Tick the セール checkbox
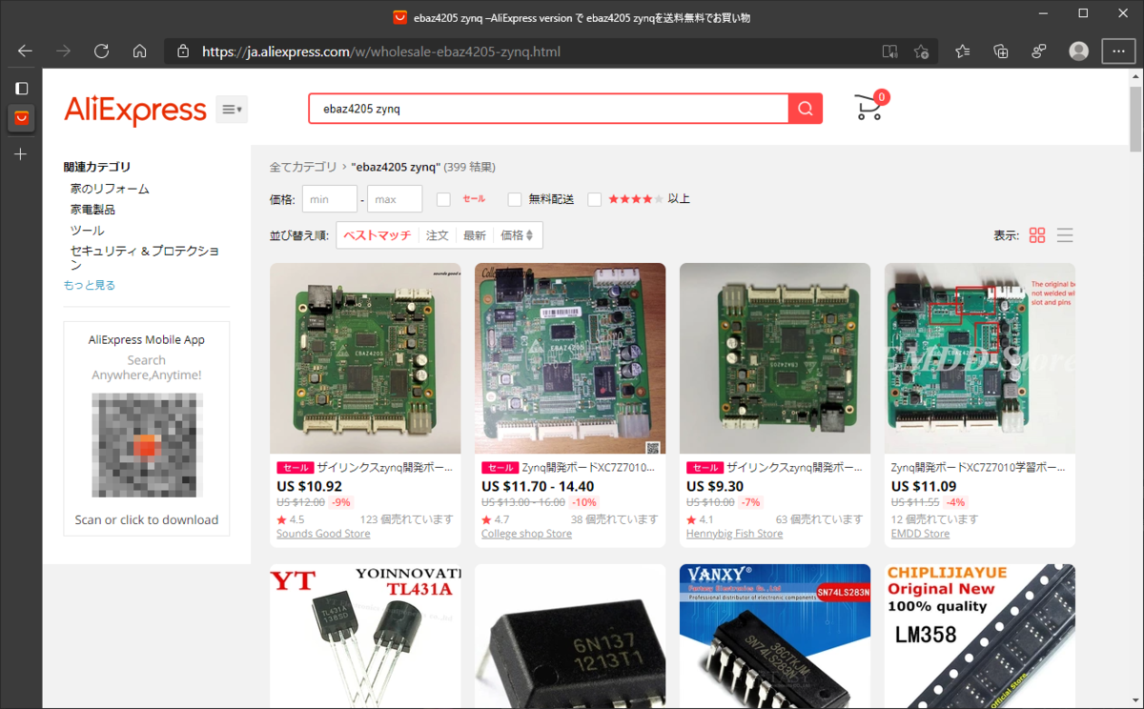Screen dimensions: 1144x709 click(443, 199)
